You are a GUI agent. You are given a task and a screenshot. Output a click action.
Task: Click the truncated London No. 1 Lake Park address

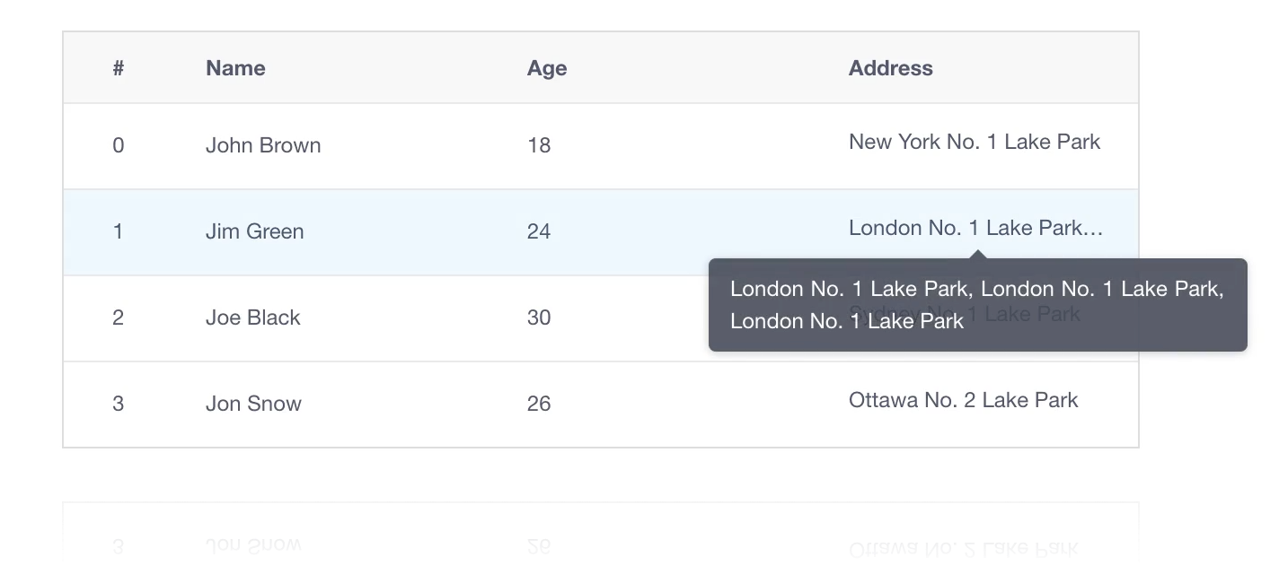coord(976,228)
